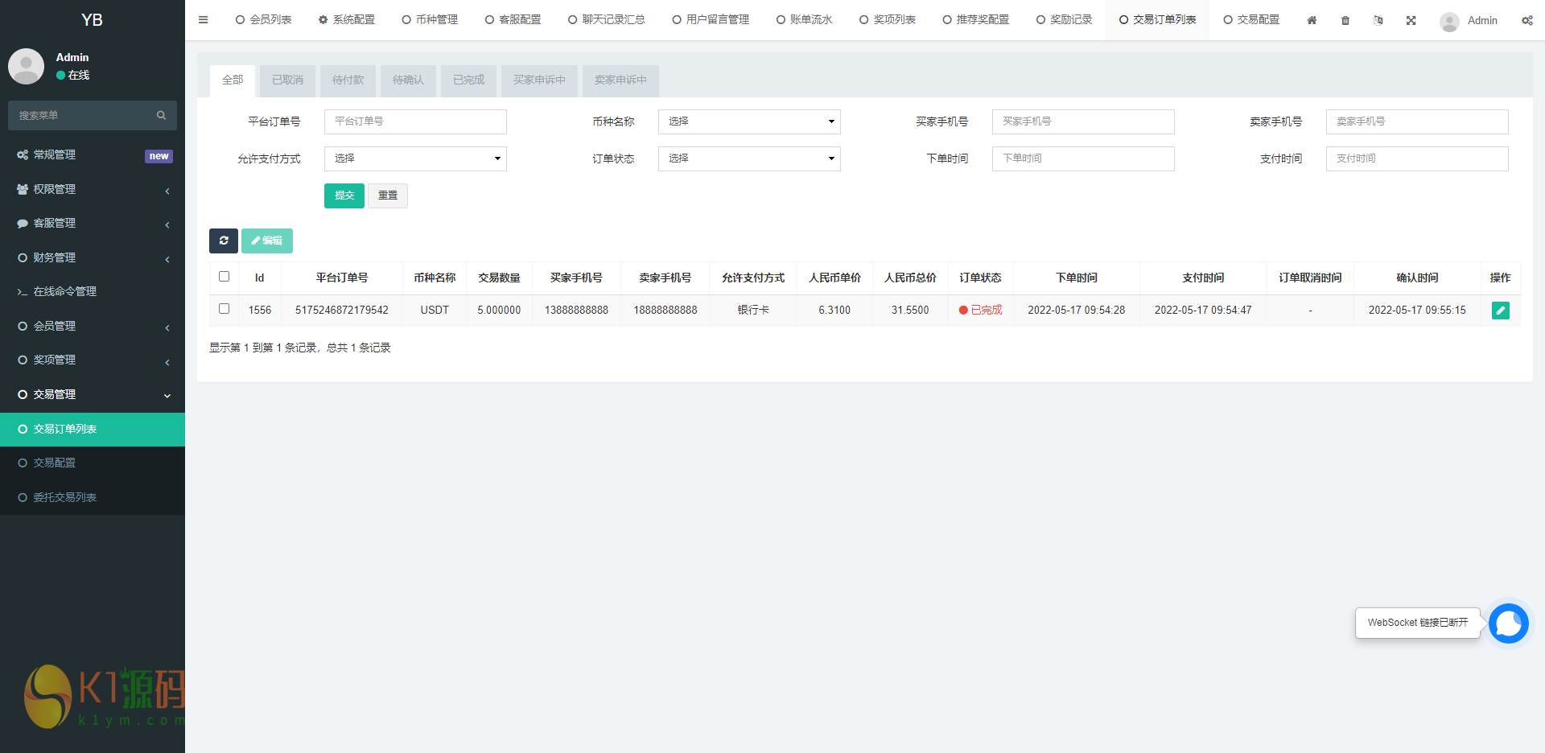Viewport: 1545px width, 753px height.
Task: Click the trash clear-cache icon
Action: click(1345, 20)
